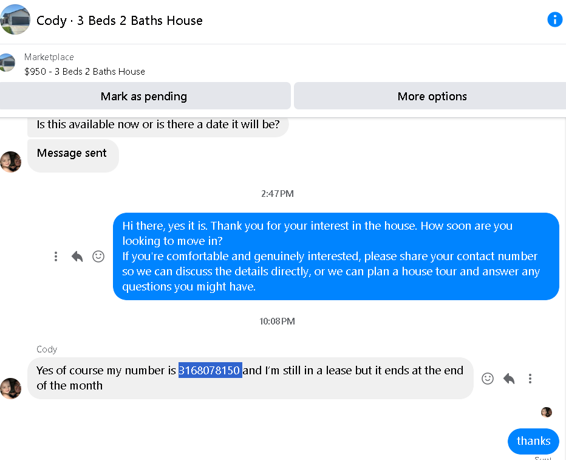Click the 'thanks' sent message bubble
Screen dimensions: 566x460
pyautogui.click(x=533, y=441)
